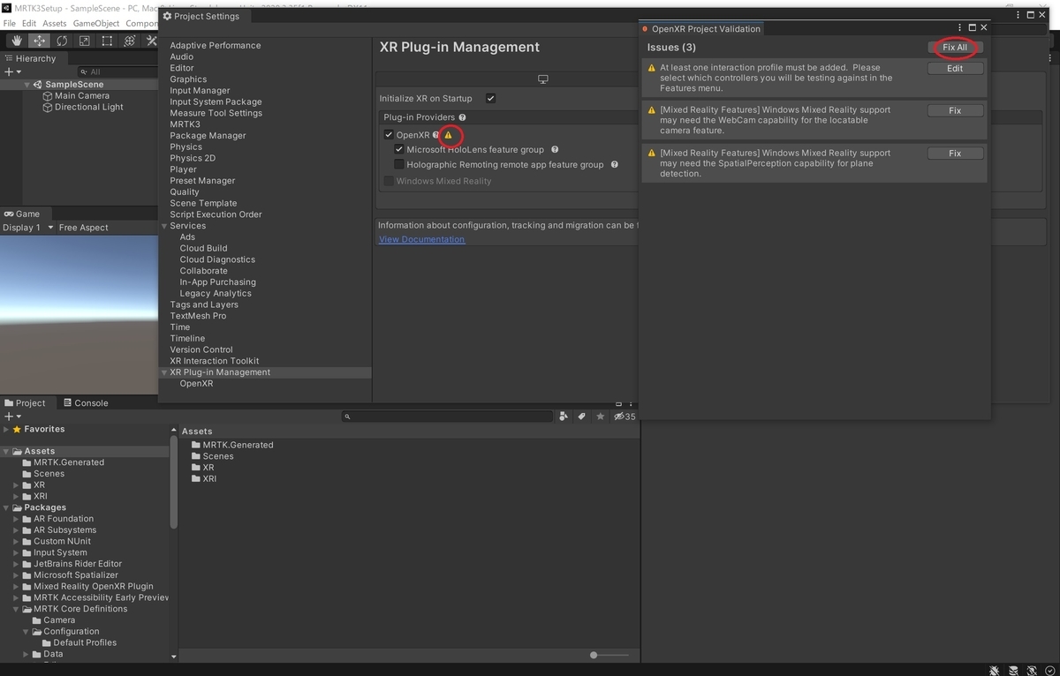Image resolution: width=1060 pixels, height=676 pixels.
Task: Switch to the Console tab
Action: pos(85,403)
